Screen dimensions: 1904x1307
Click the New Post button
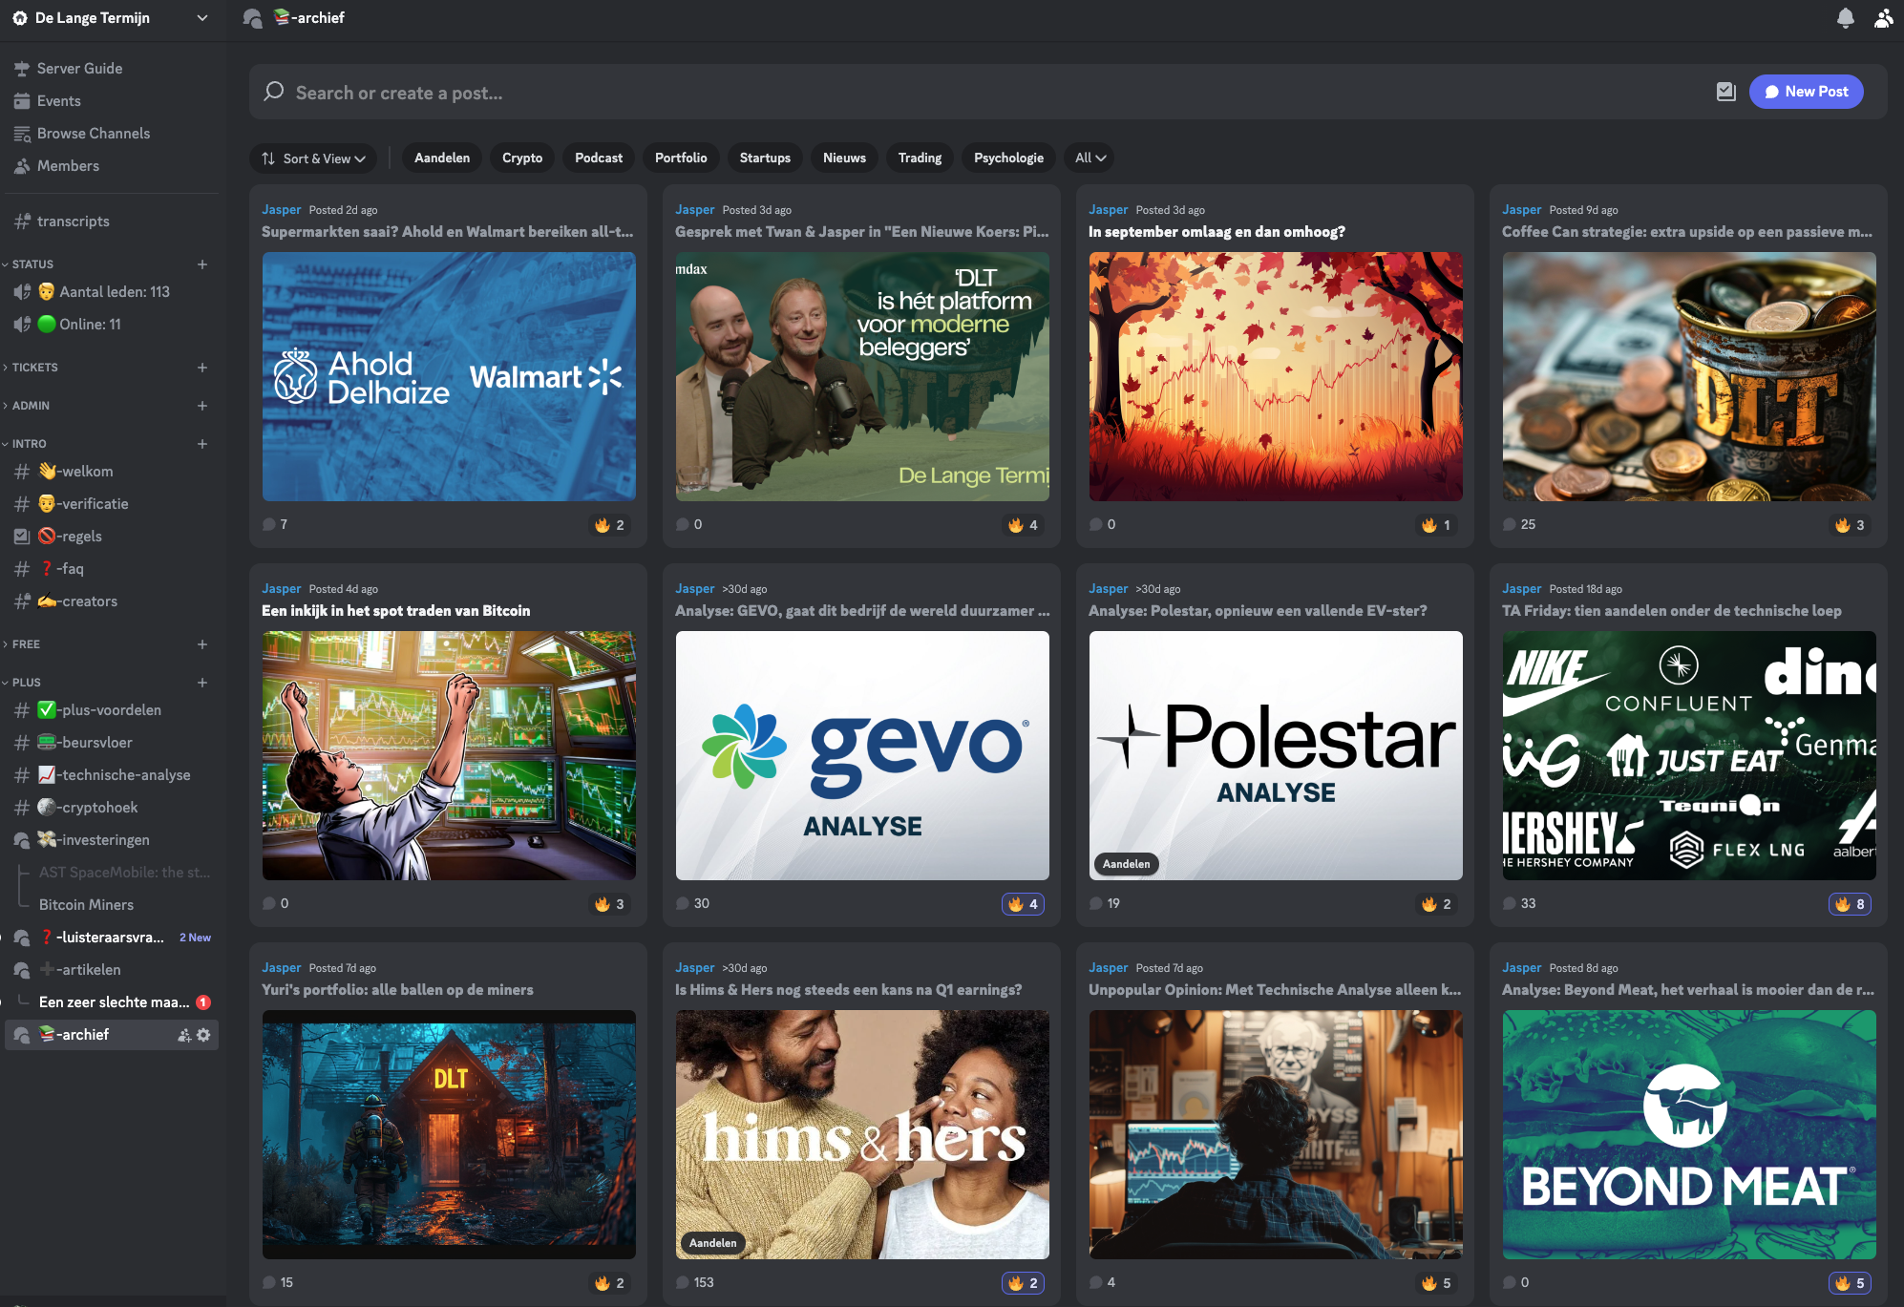[x=1806, y=92]
